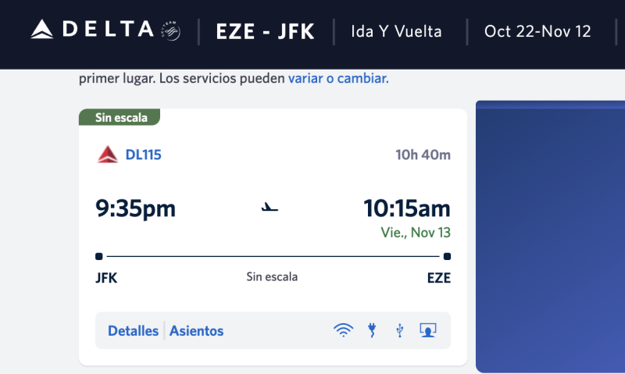Open the Oct 22-Nov 12 date selector

click(x=537, y=31)
